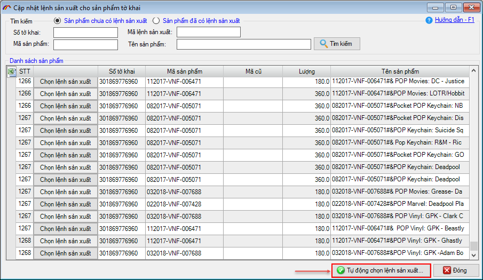Click the Đóng button
This screenshot has height=280, width=483.
pos(456,270)
